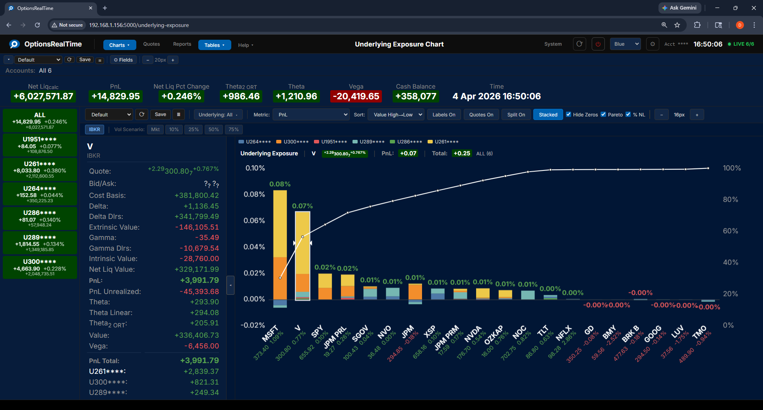The image size is (763, 410).
Task: Open the Quotes menu item
Action: [151, 44]
